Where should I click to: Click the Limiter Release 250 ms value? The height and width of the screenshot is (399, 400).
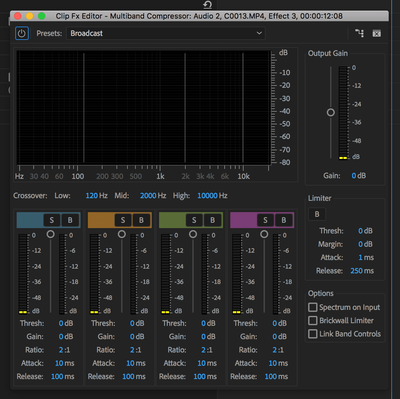click(x=362, y=271)
